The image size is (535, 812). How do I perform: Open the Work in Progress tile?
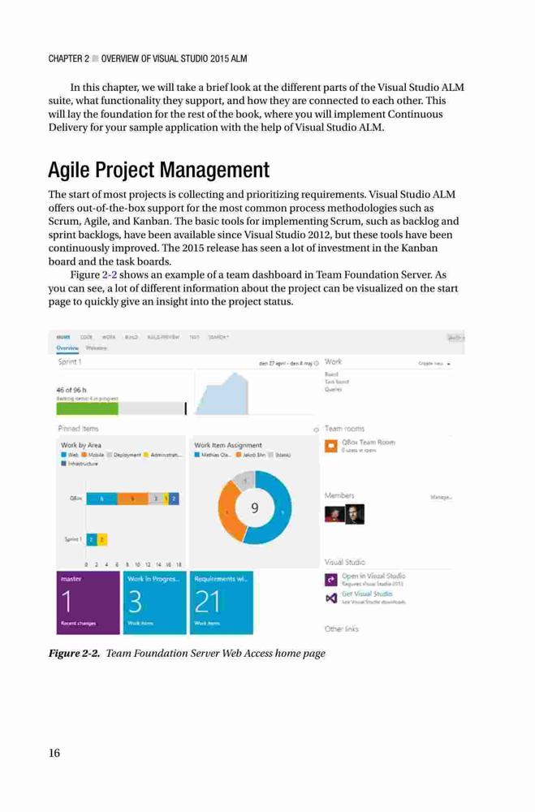[154, 603]
